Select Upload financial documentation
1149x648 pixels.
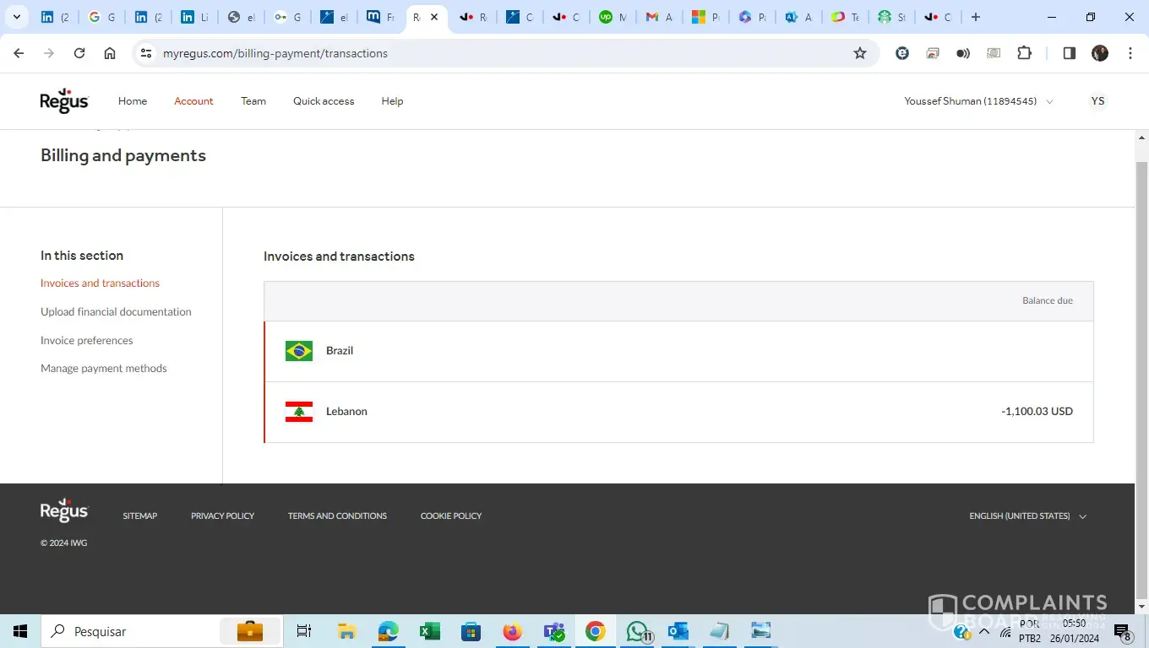pyautogui.click(x=116, y=312)
